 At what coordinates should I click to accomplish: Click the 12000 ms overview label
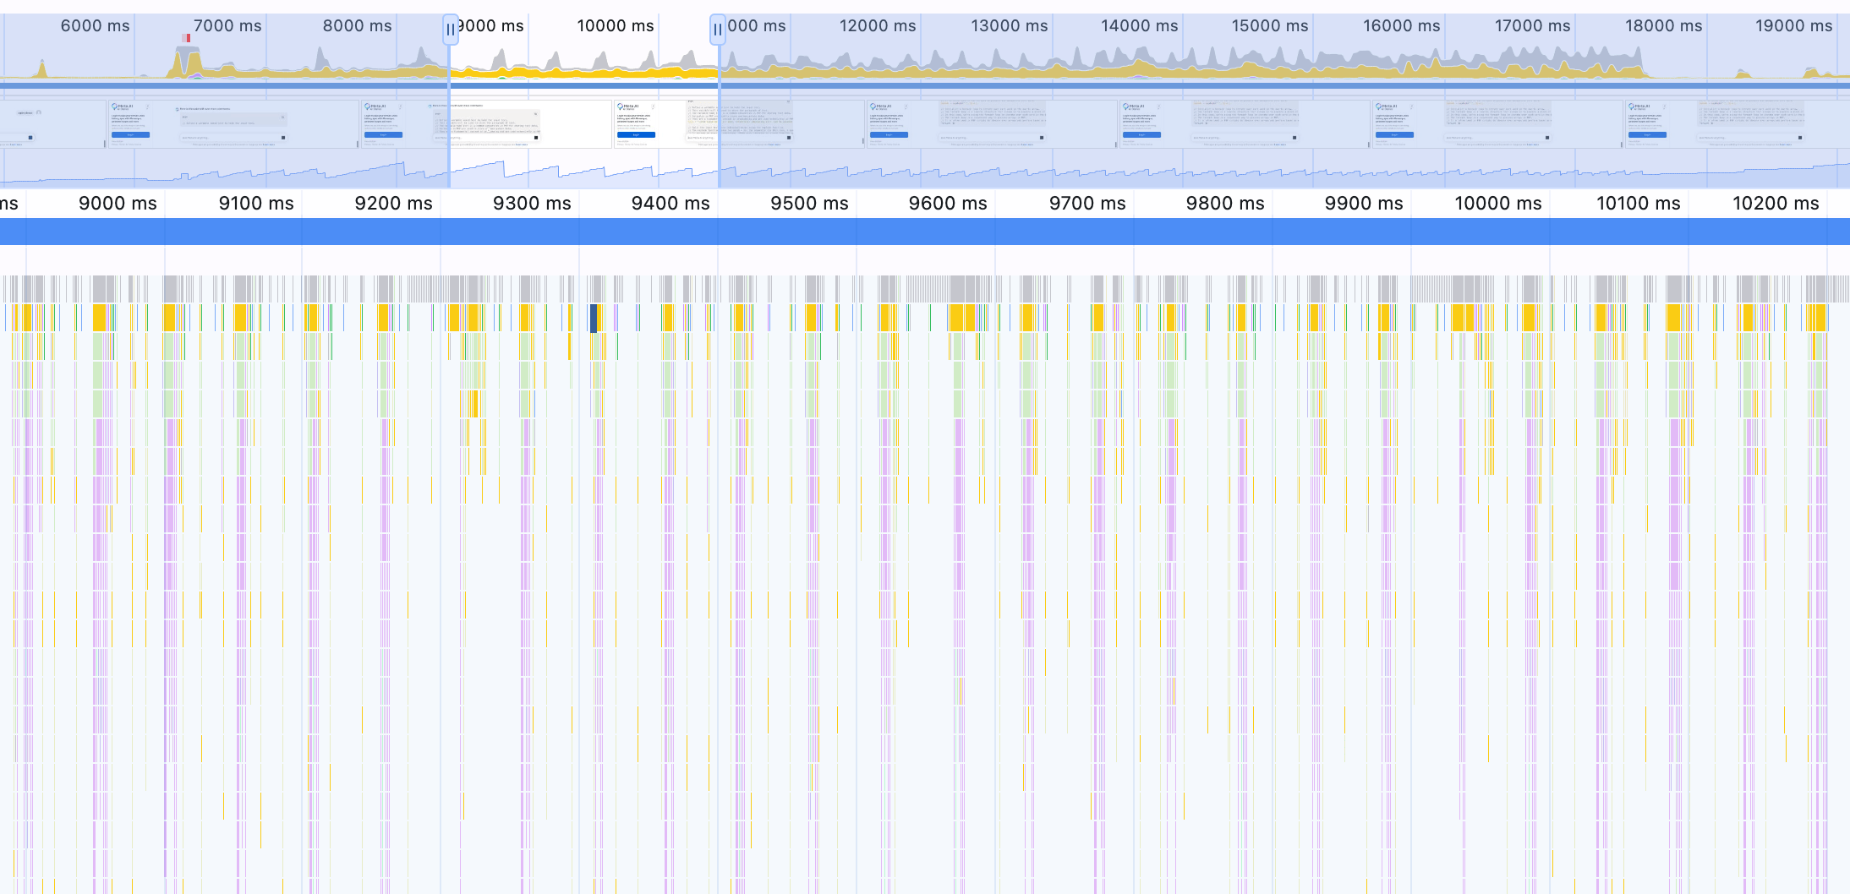[x=878, y=26]
